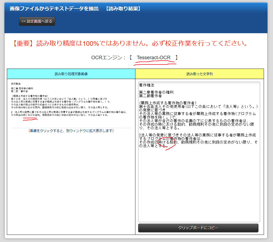Click the 著作権法 first line in the result text

click(147, 85)
